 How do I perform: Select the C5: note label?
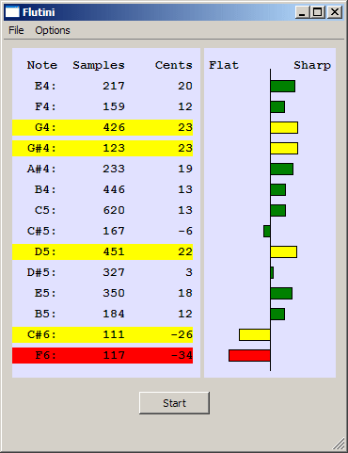coord(45,210)
